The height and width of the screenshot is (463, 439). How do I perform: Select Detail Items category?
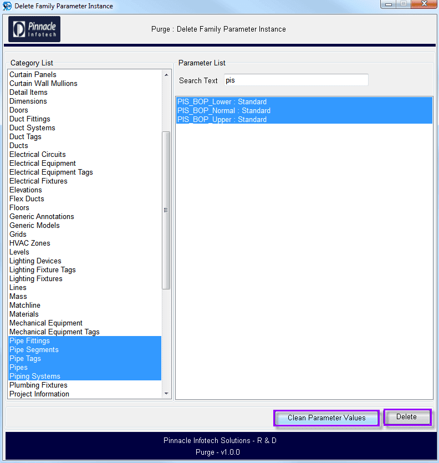[x=85, y=92]
